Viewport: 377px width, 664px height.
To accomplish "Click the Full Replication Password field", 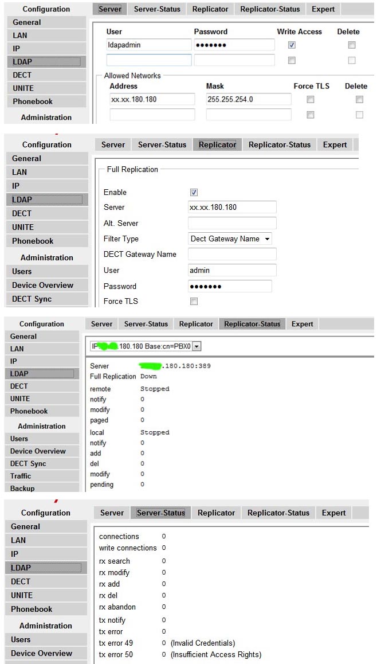I will point(230,286).
